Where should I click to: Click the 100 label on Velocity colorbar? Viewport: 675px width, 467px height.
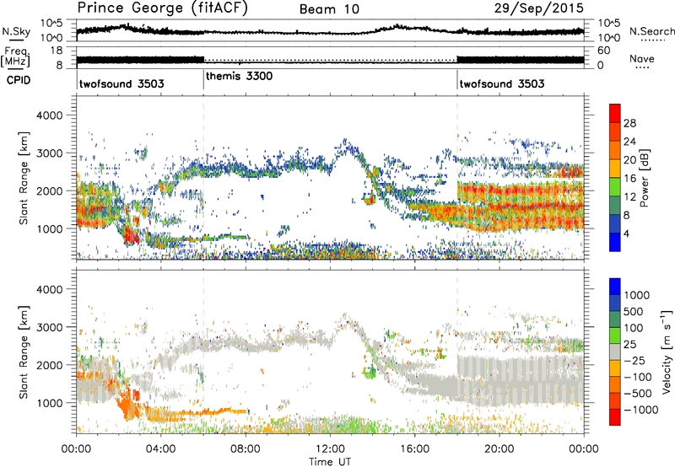pos(634,328)
